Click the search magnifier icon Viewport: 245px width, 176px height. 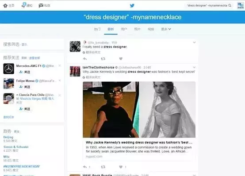tap(230, 6)
